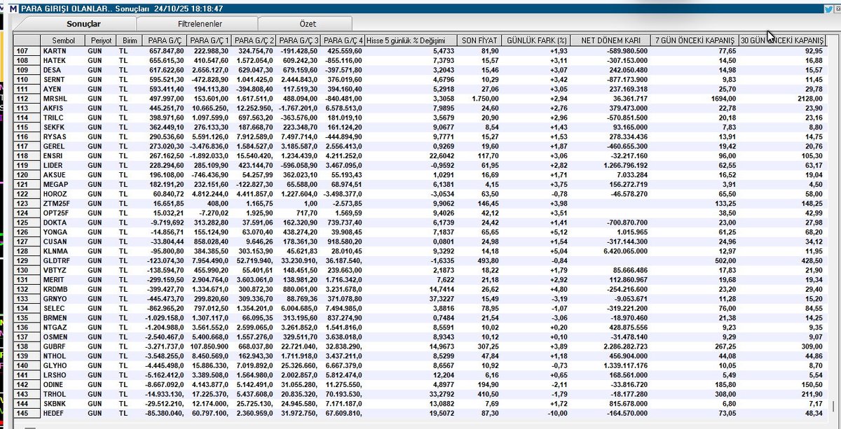The width and height of the screenshot is (841, 429).
Task: Select the KARTN symbol cell
Action: [x=62, y=52]
